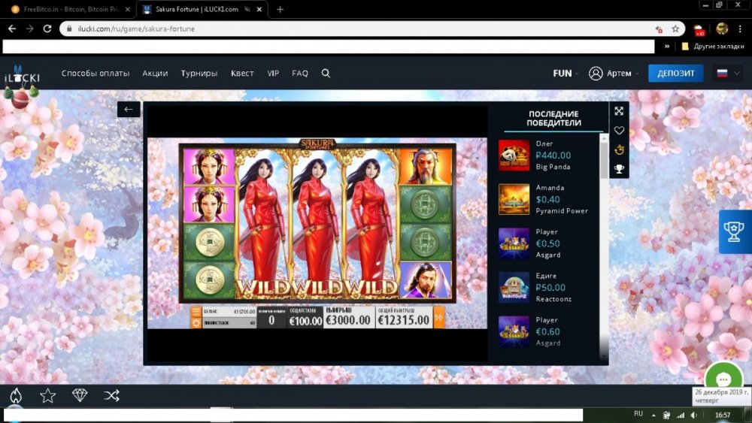
Task: Click the fullscreen expand icon beside game
Action: tap(619, 111)
